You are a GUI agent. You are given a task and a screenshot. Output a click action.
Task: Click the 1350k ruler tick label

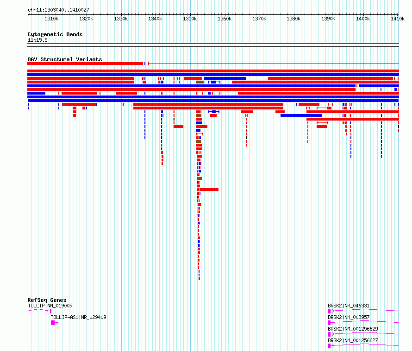(190, 19)
